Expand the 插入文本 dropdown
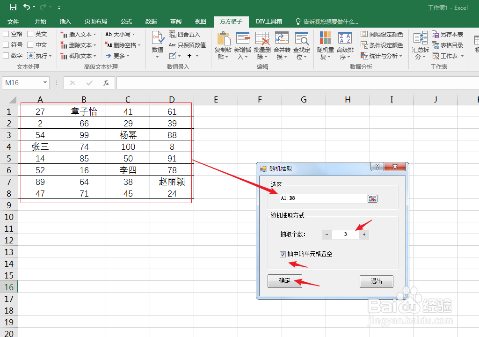Viewport: 479px width, 337px height. pyautogui.click(x=94, y=35)
